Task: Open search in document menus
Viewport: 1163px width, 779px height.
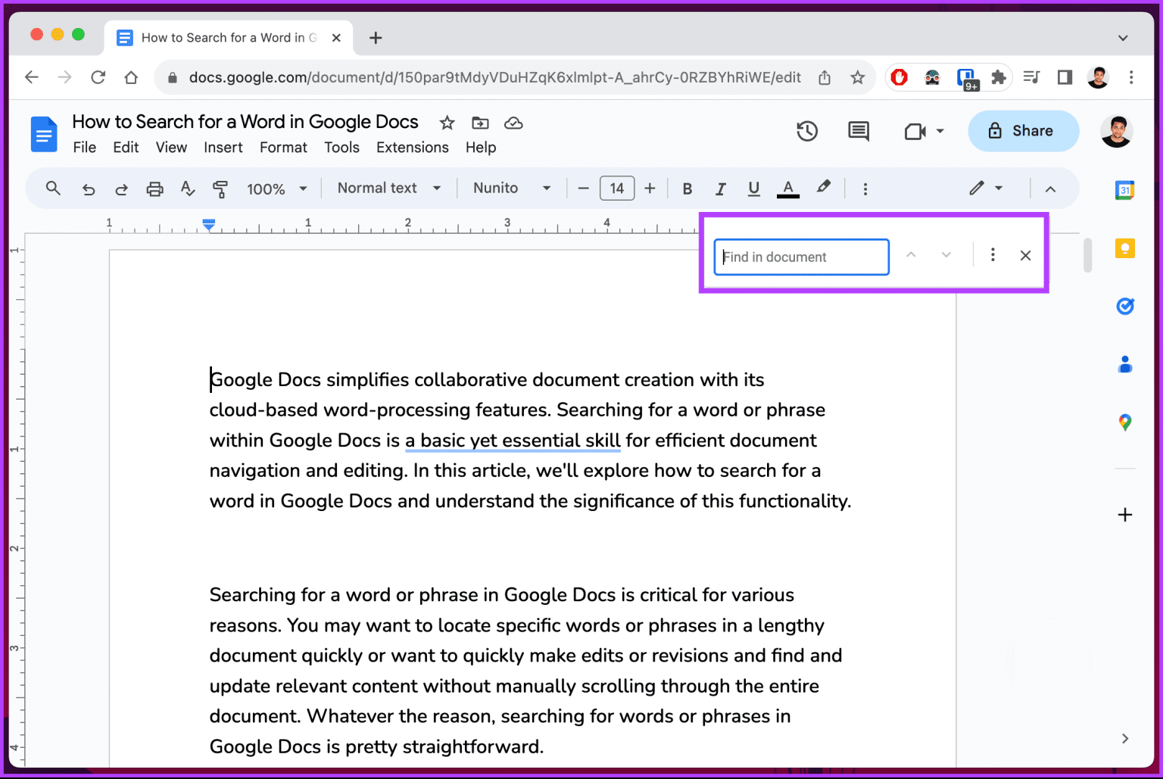Action: point(53,188)
